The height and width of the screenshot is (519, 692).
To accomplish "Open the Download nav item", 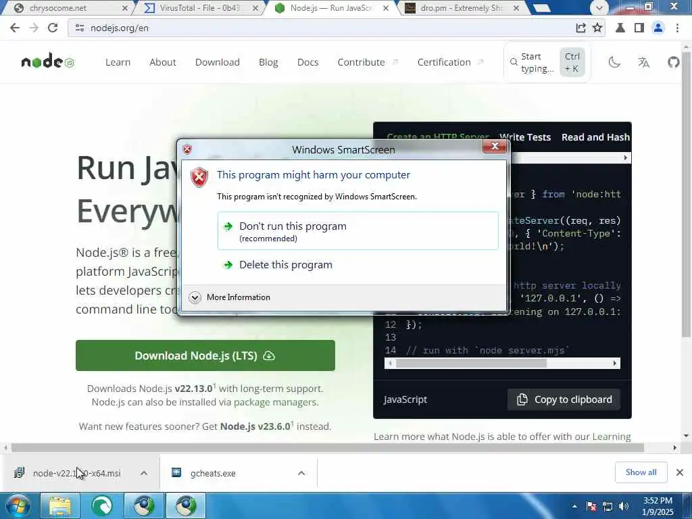I will coord(218,62).
